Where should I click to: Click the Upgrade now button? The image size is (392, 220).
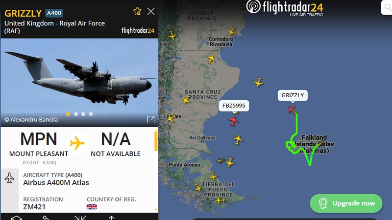346,203
